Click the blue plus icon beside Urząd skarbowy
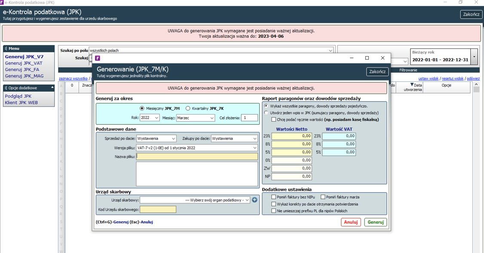Viewport: 484px width, 253px height. 254,200
